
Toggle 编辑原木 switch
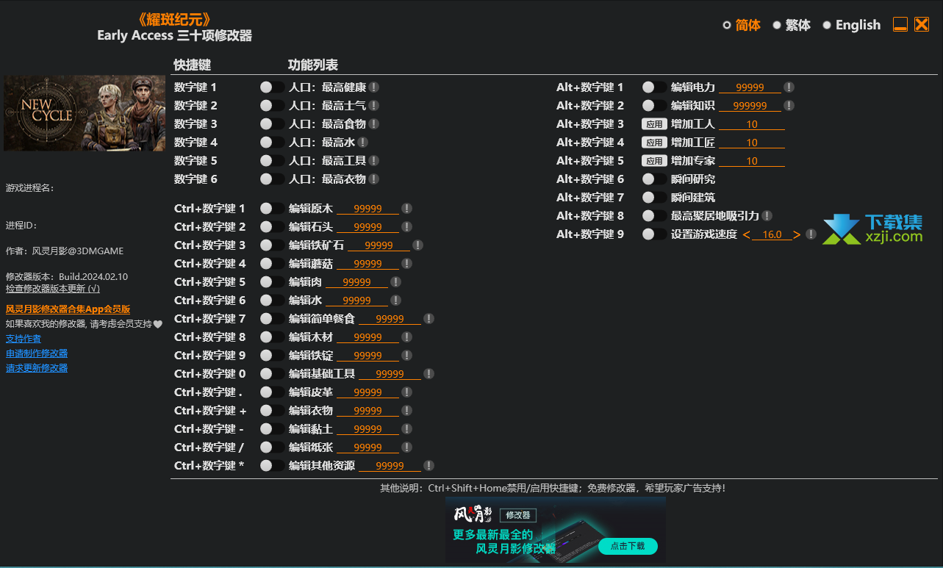point(272,208)
